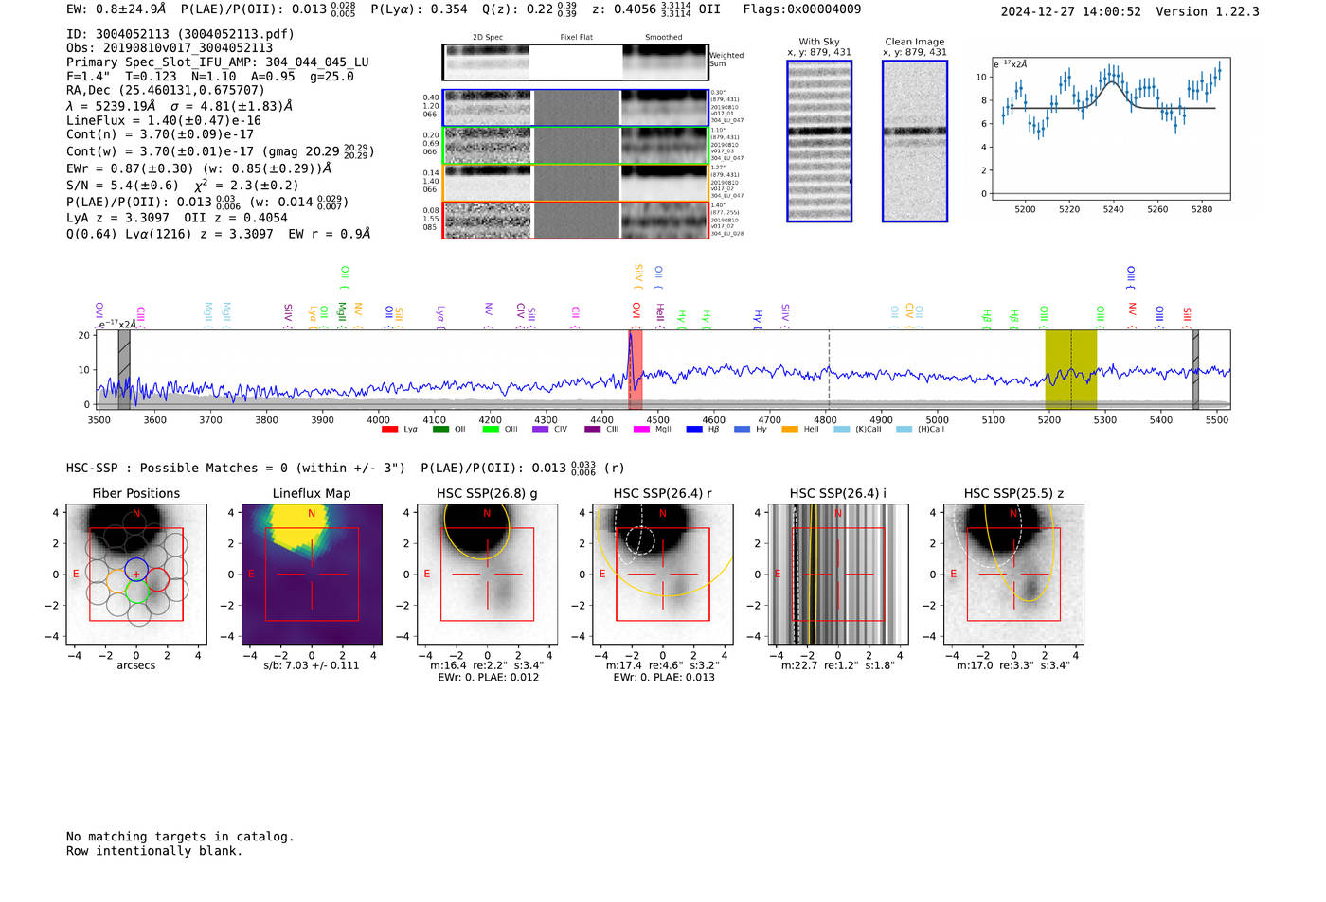Pick the (H)CaII legend swatch
Screen dimensions: 1326x902
[x=904, y=430]
